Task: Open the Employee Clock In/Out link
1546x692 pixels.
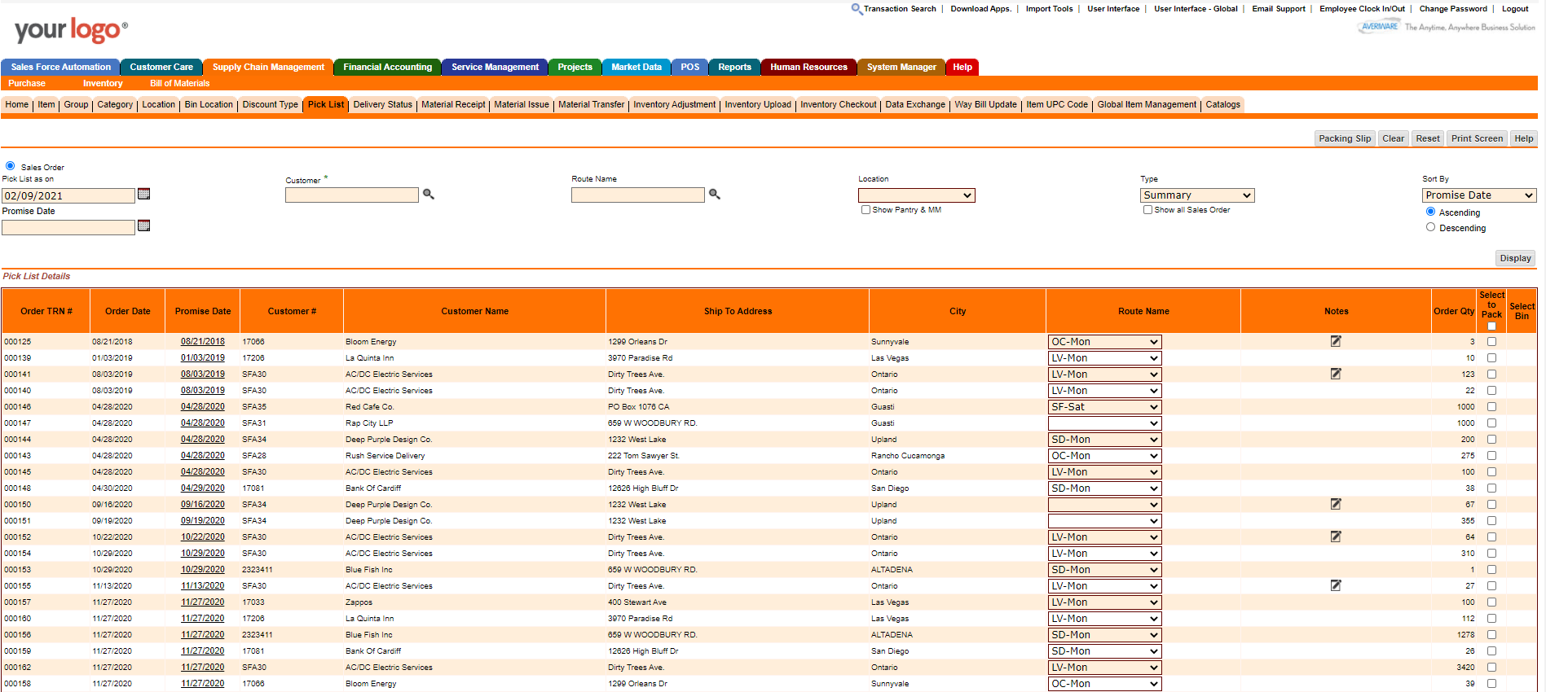Action: pyautogui.click(x=1362, y=9)
